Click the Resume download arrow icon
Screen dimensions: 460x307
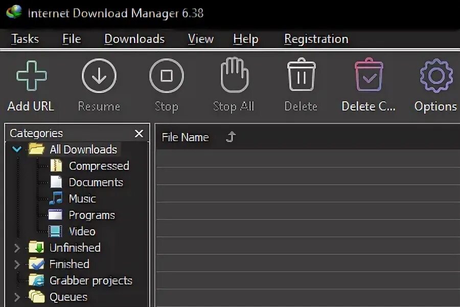tap(99, 76)
